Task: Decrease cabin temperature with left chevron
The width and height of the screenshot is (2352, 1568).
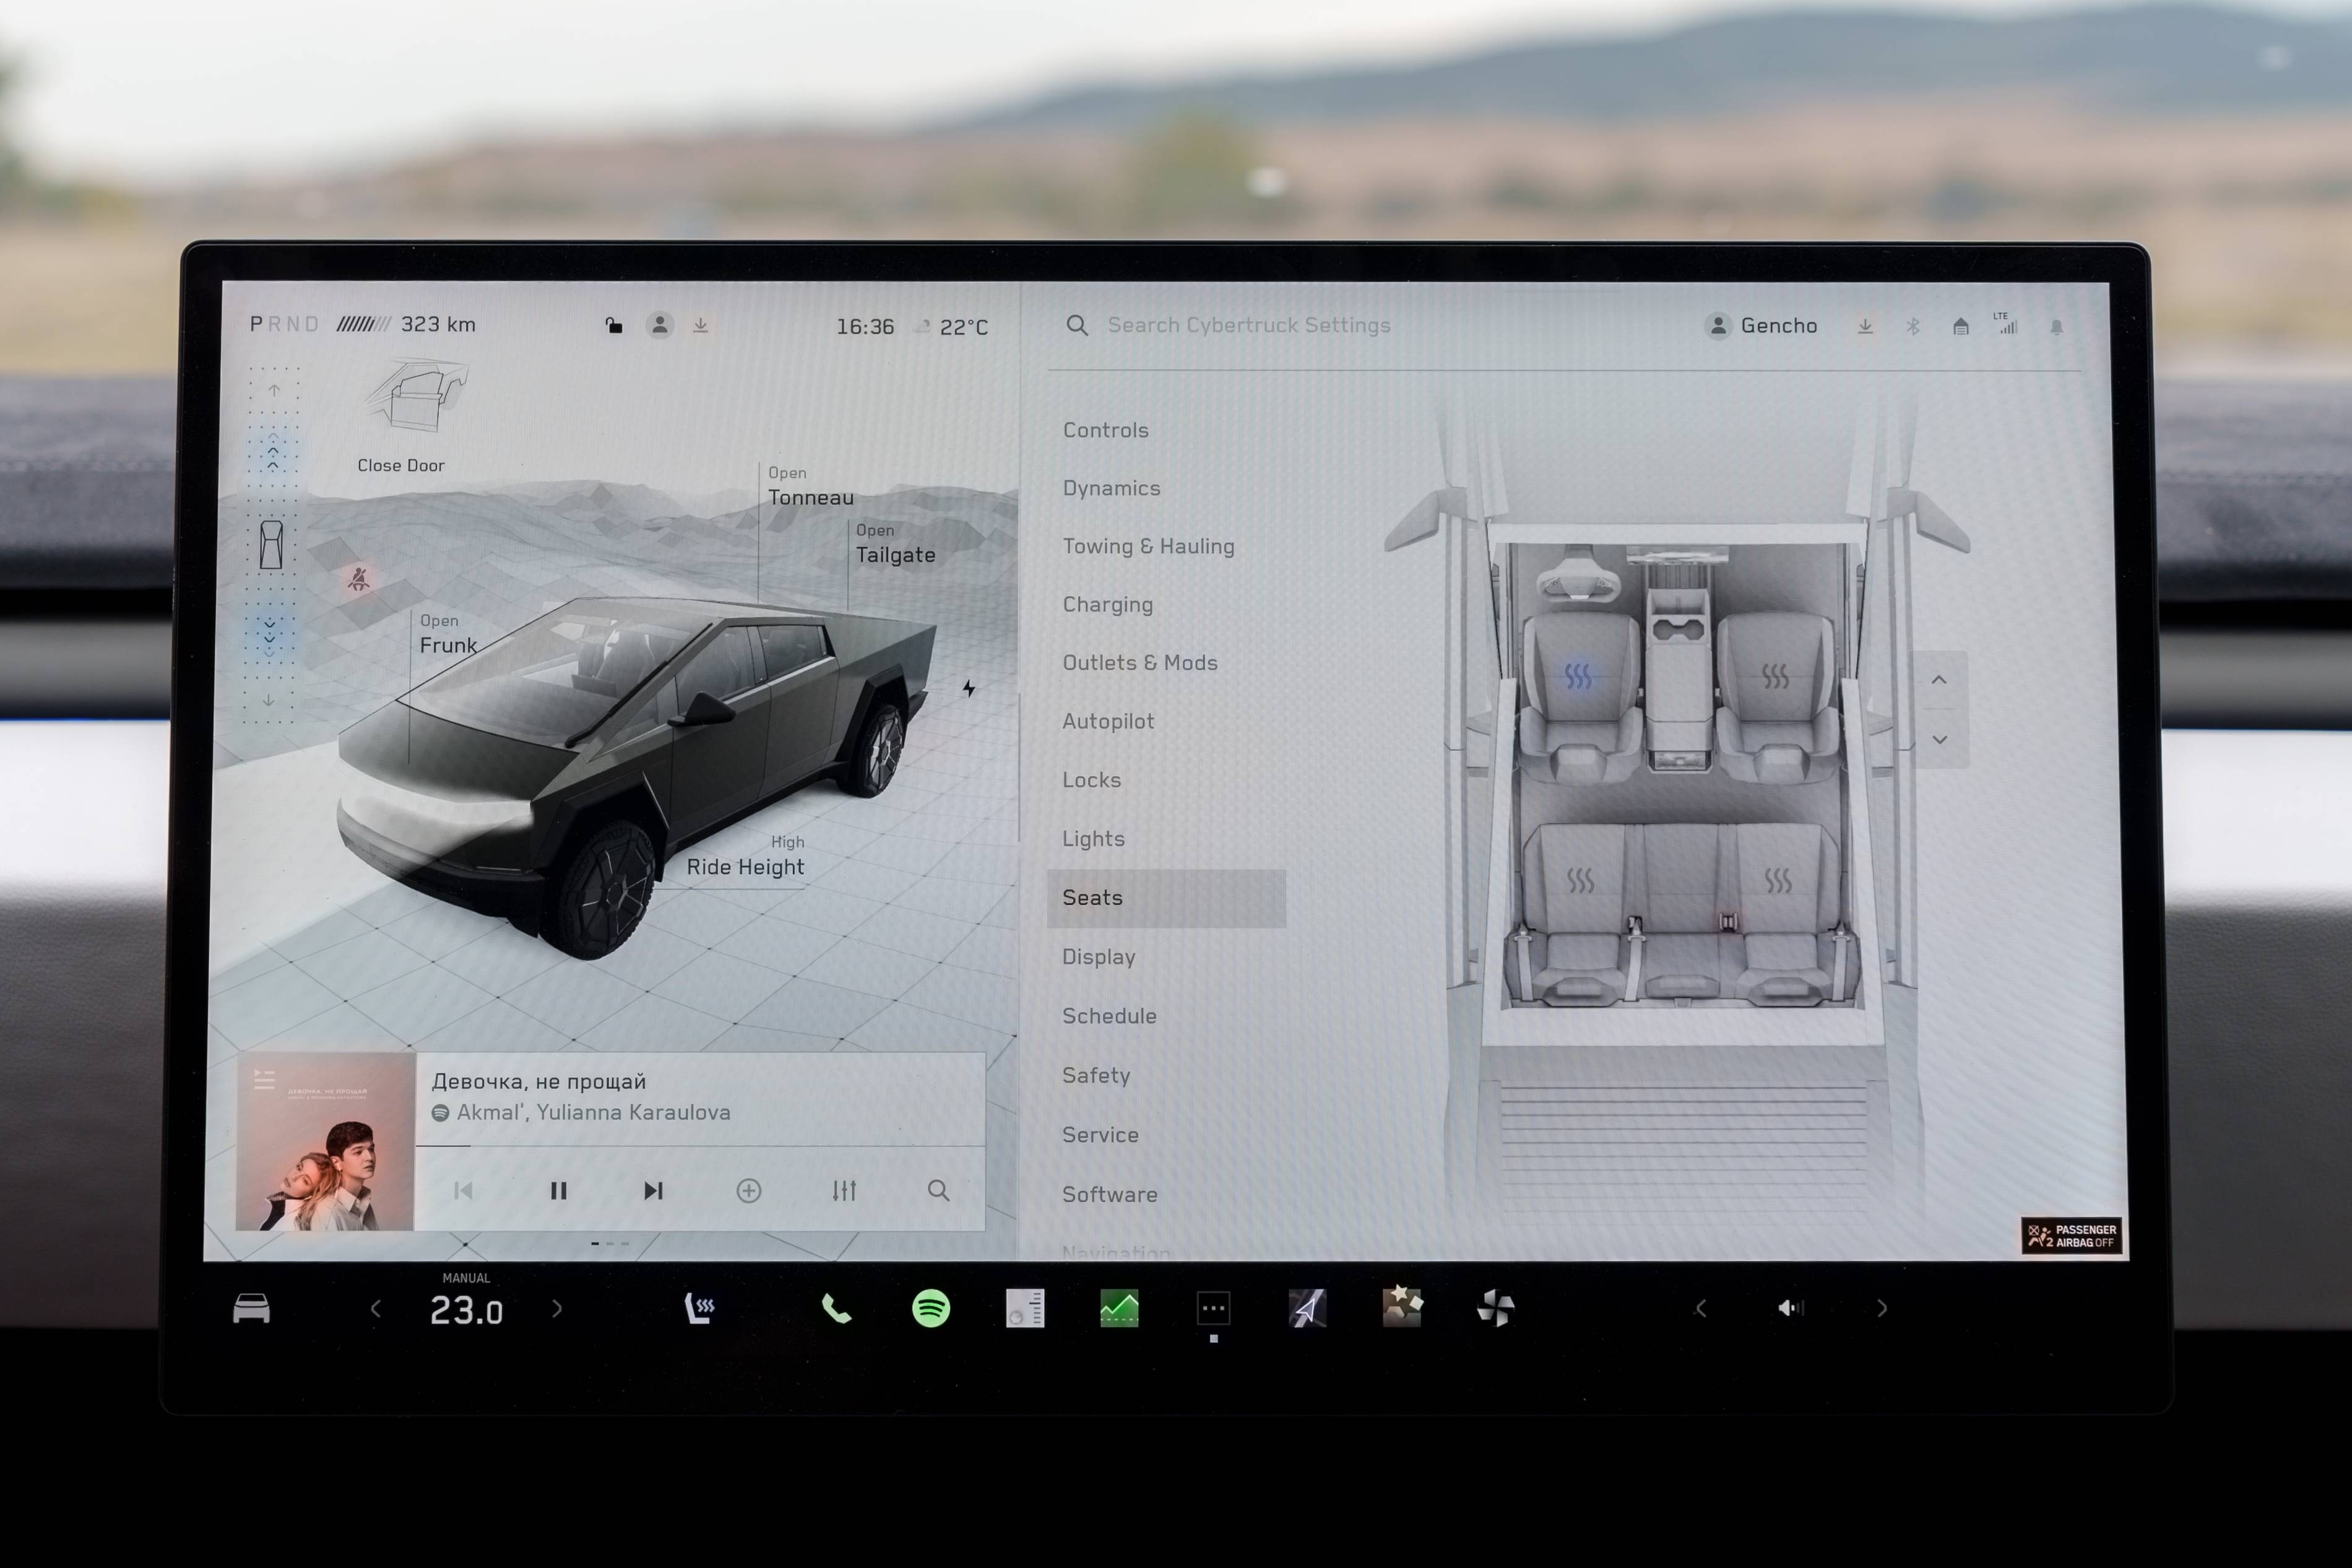Action: click(376, 1309)
